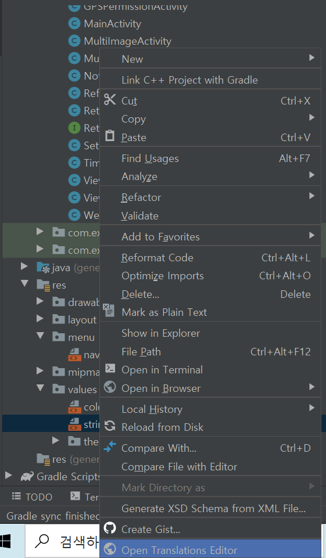The image size is (326, 558).
Task: Click the Gradle Scripts elephant icon
Action: (x=27, y=476)
